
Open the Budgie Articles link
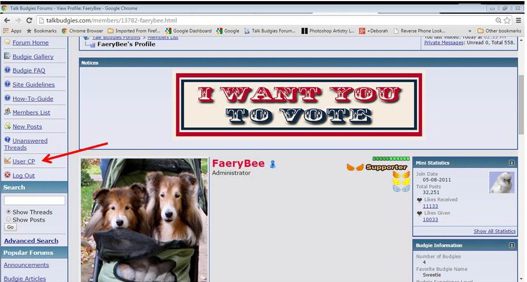coord(25,278)
